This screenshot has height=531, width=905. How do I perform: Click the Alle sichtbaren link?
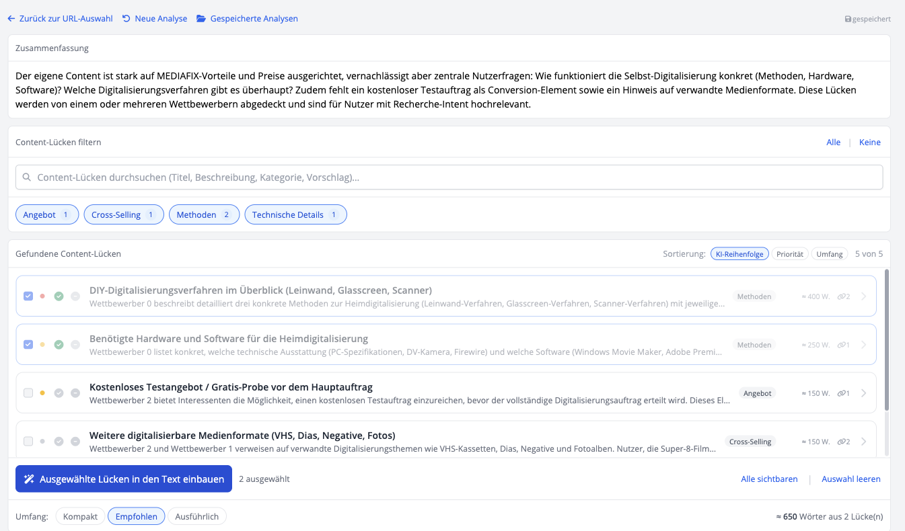tap(769, 479)
